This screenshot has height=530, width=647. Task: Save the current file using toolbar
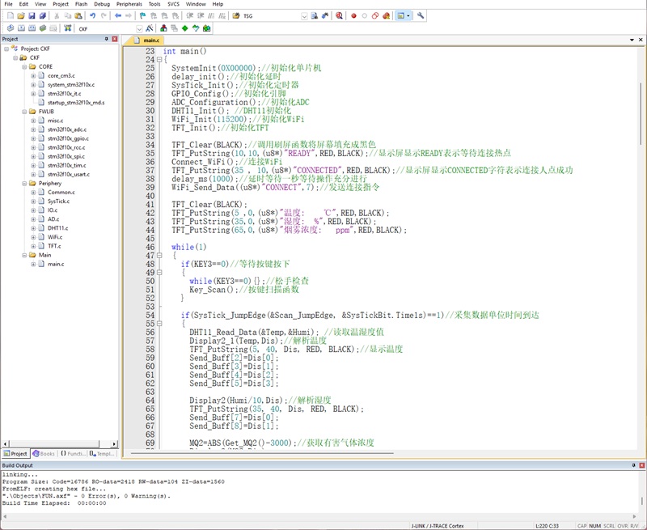(x=32, y=15)
